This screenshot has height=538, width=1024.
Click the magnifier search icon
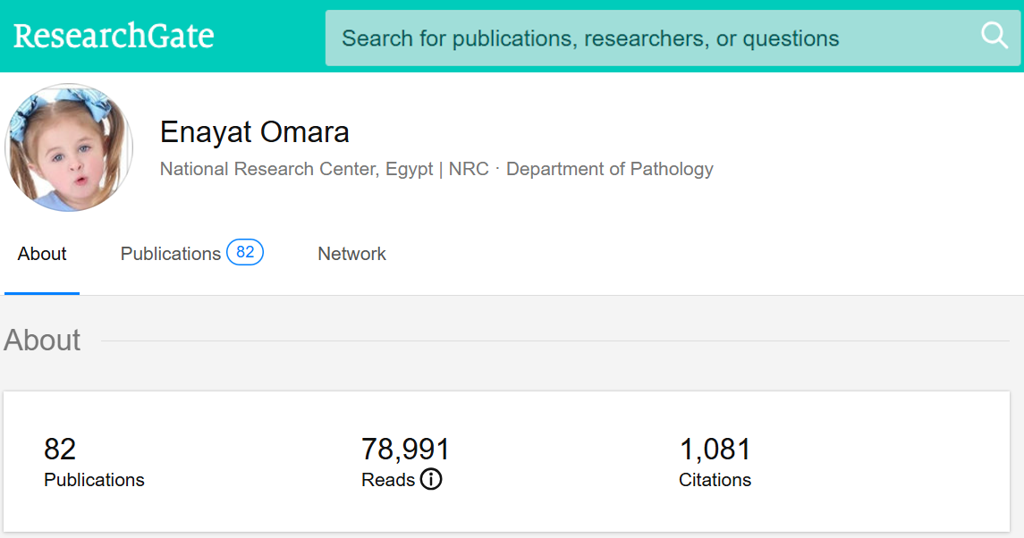click(994, 36)
